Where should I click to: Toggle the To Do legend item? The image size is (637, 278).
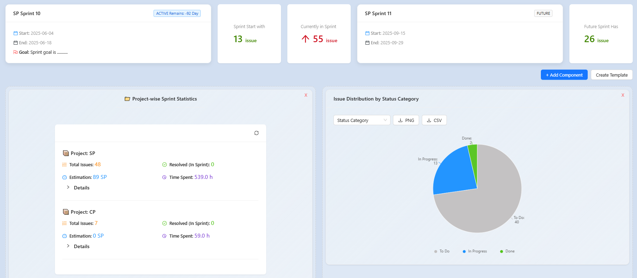(x=442, y=251)
